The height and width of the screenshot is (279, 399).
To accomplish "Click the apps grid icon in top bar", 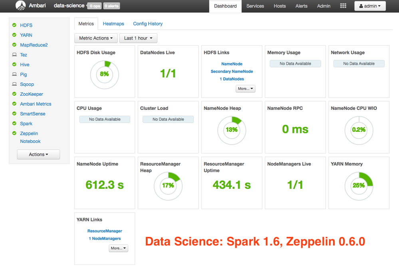I will 343,6.
